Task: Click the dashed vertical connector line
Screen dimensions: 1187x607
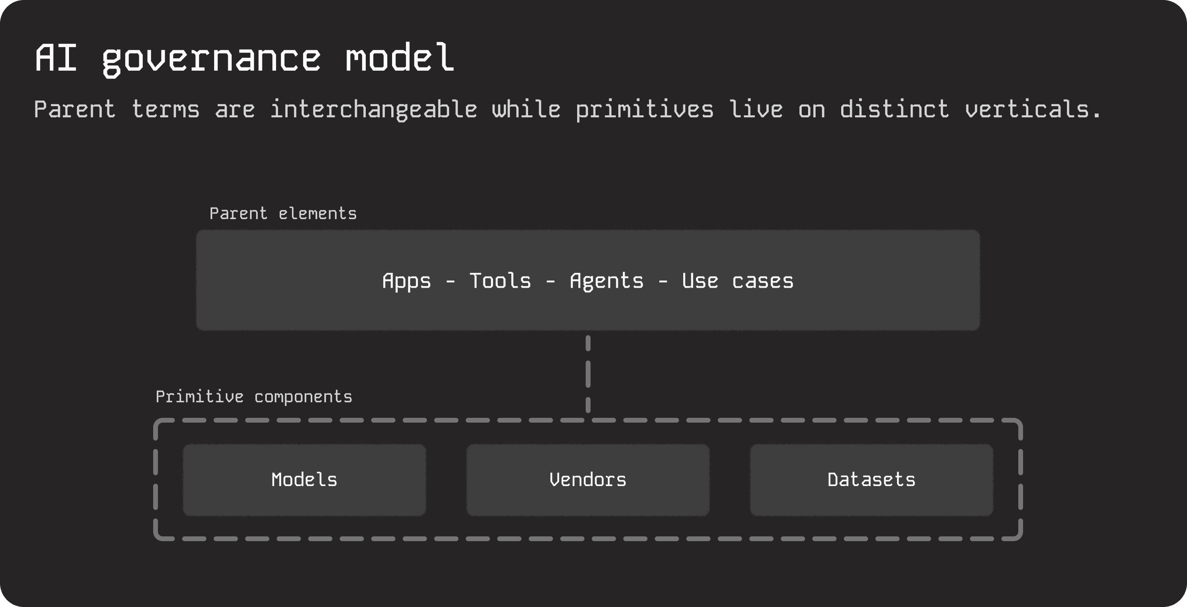Action: [588, 374]
